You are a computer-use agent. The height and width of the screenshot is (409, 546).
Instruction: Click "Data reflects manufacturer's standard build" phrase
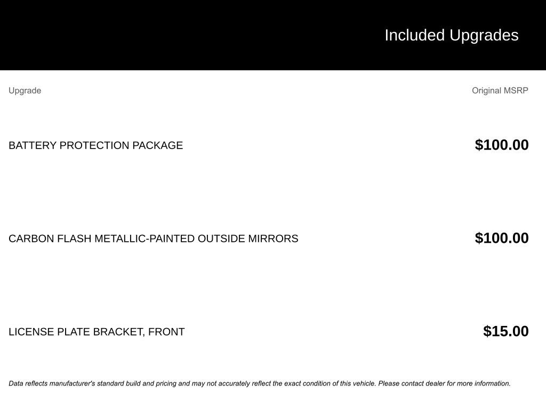click(75, 383)
